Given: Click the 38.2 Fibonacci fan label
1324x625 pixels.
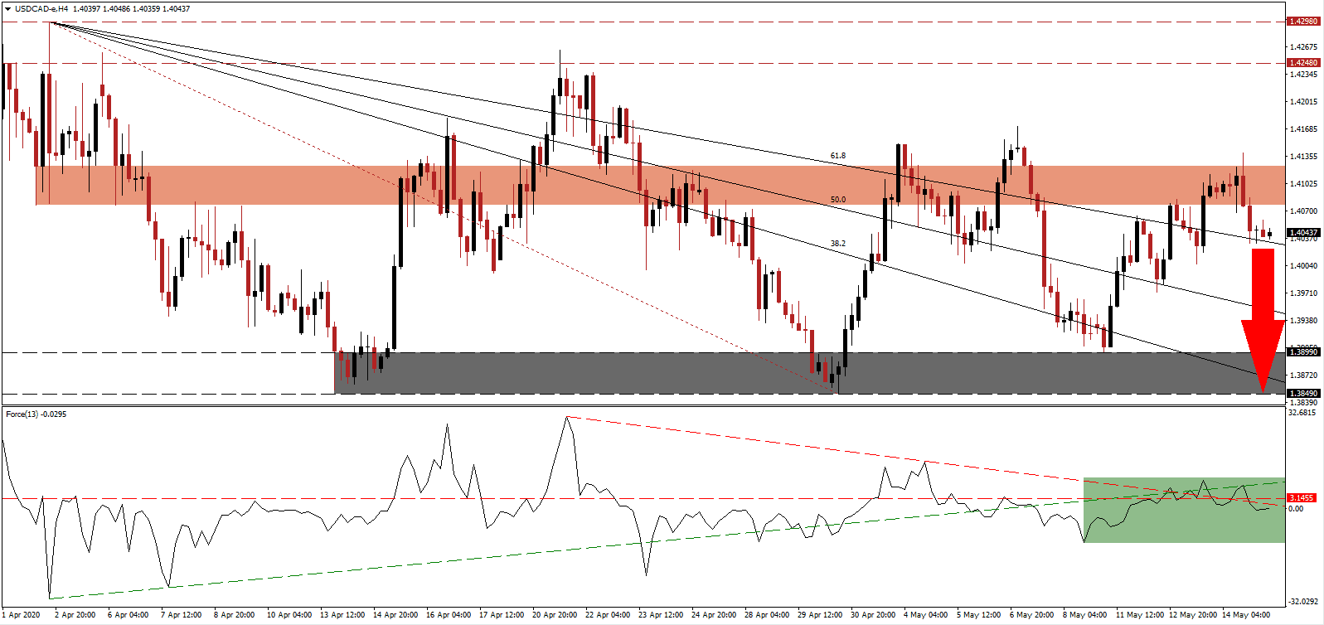Looking at the screenshot, I should 838,244.
